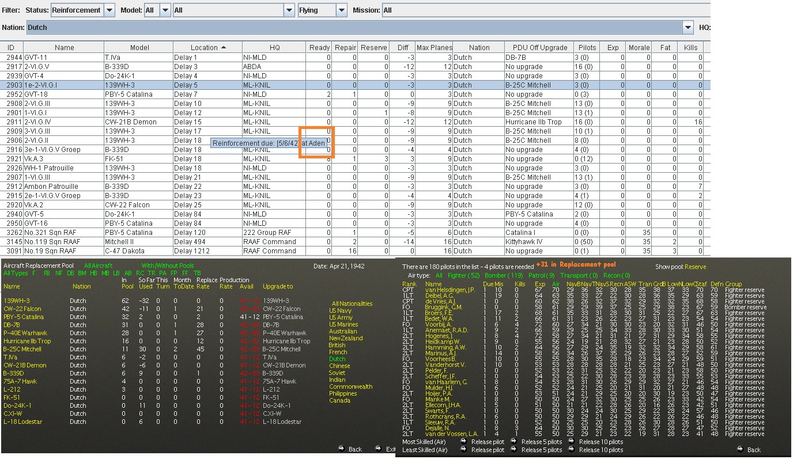Select Fighter (52) air type filter
The image size is (797, 459).
point(463,276)
